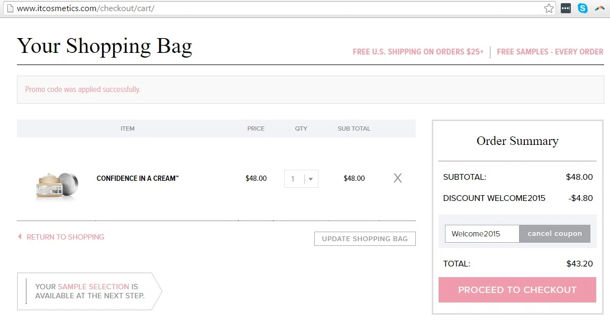Click the Confidence in a Cream product thumbnail
Image resolution: width=610 pixels, height=321 pixels.
pos(57,186)
